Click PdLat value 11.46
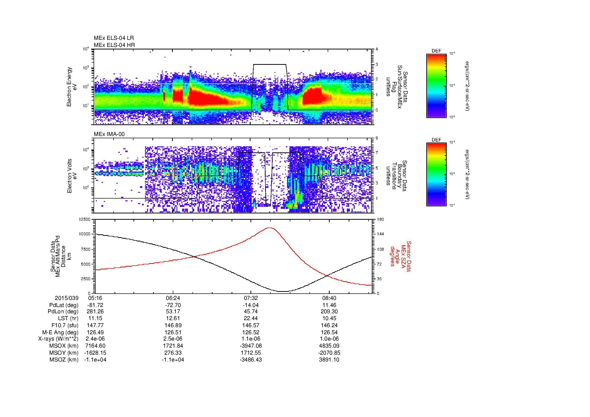Viewport: 590px width, 417px height. click(x=329, y=305)
